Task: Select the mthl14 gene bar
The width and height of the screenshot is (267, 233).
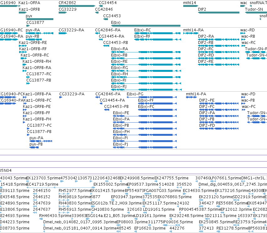Action: pyautogui.click(x=191, y=6)
